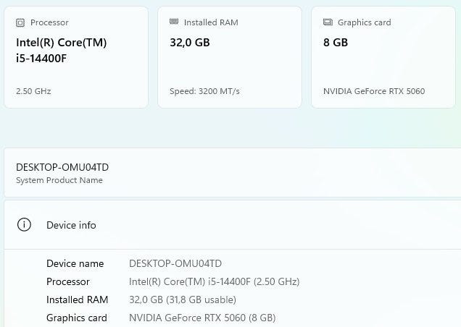Click the Graphics card icon
461x327 pixels.
click(x=328, y=22)
